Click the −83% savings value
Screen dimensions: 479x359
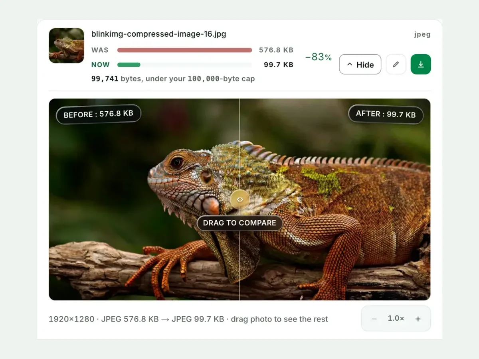click(x=319, y=57)
